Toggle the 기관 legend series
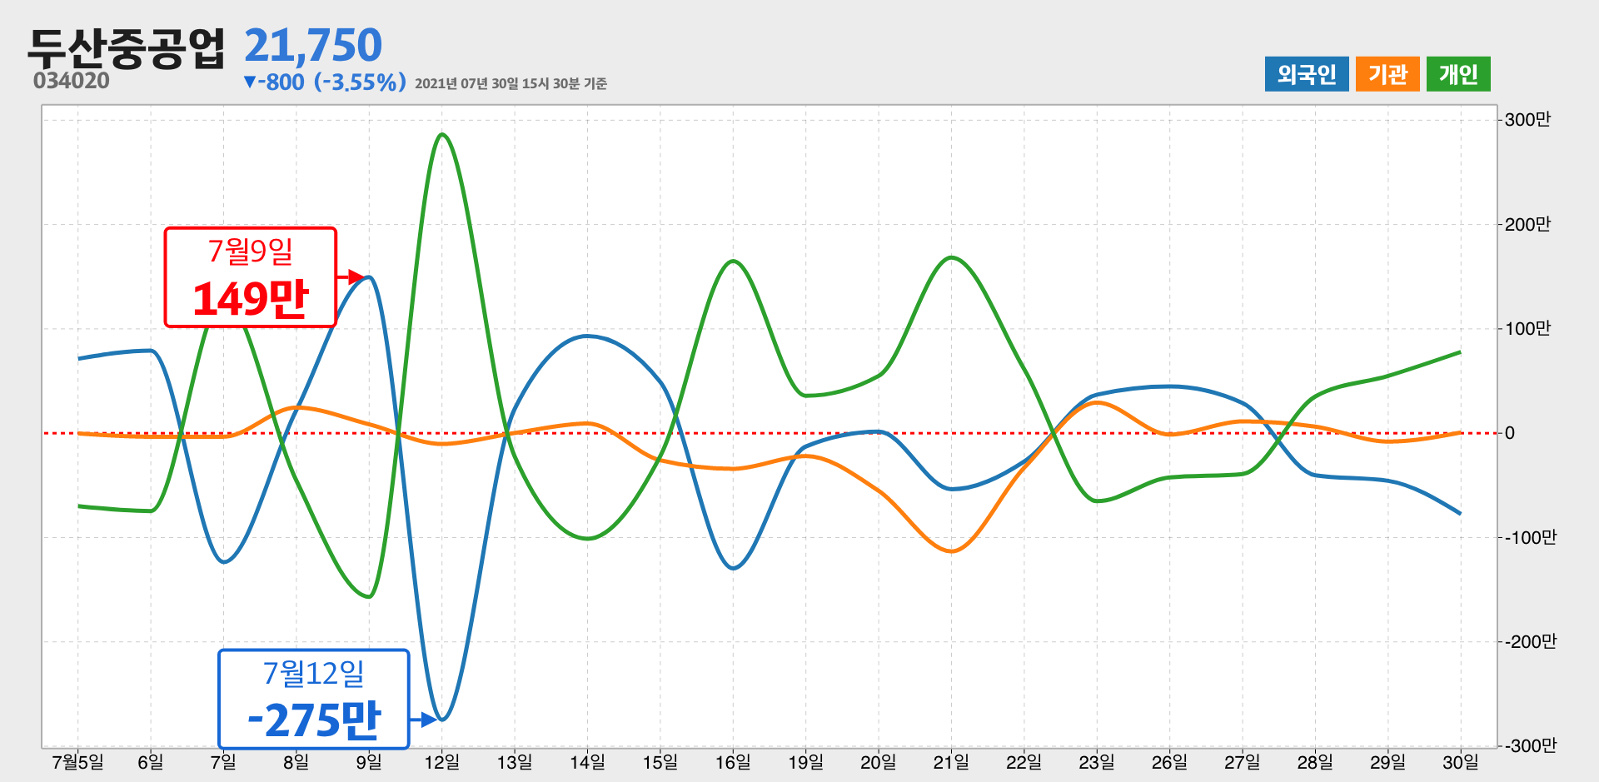 point(1387,74)
